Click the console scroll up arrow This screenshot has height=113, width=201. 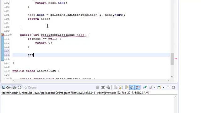(x=175, y=97)
